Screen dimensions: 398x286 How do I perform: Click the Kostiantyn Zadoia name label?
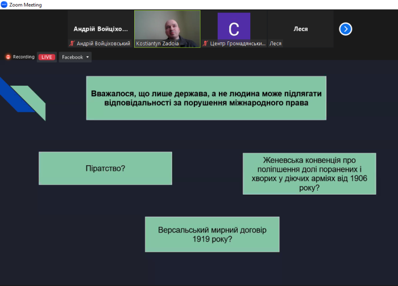157,43
